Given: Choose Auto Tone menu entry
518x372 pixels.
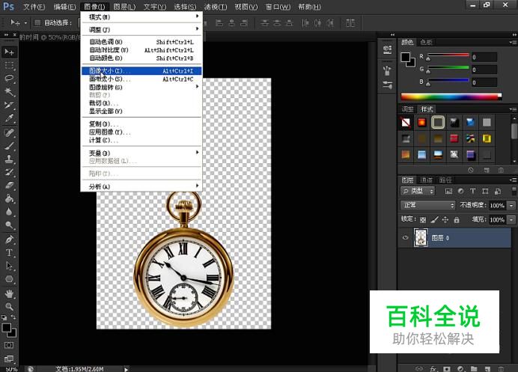Looking at the screenshot, I should click(141, 42).
